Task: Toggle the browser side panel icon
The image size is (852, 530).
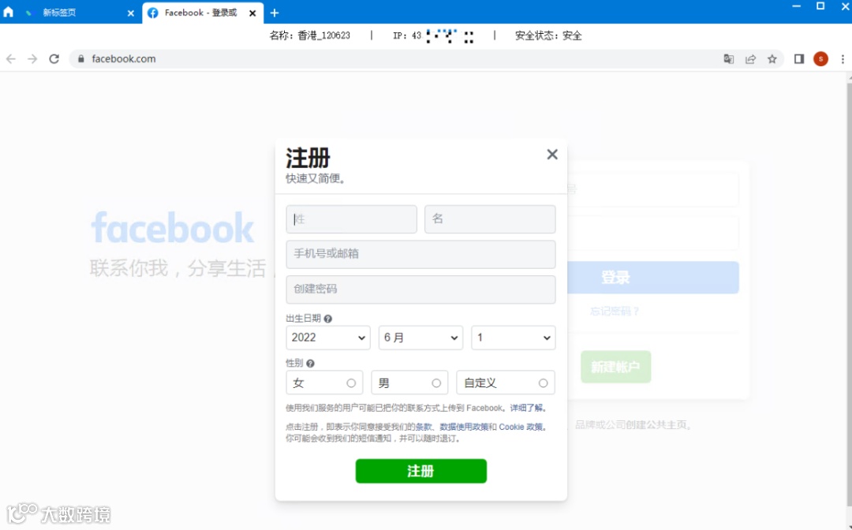Action: click(798, 58)
